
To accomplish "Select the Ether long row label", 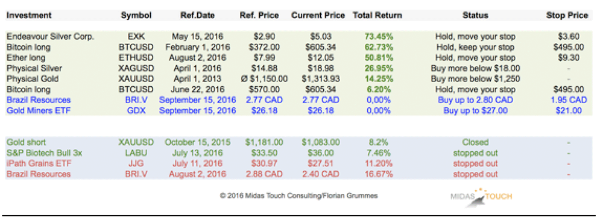I will click(x=26, y=58).
